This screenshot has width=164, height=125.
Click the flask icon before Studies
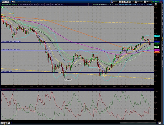(145, 2)
